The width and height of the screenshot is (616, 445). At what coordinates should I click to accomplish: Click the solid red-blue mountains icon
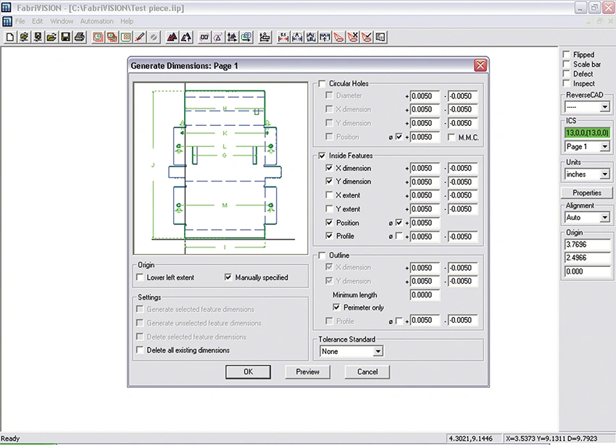pos(172,38)
